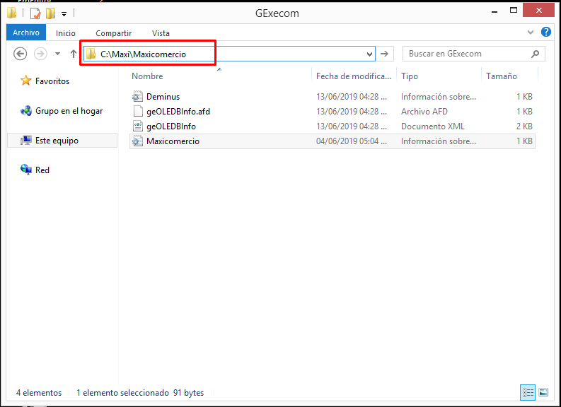Screen dimensions: 561x407
Task: Go back with the Back arrow button
Action: pos(20,54)
